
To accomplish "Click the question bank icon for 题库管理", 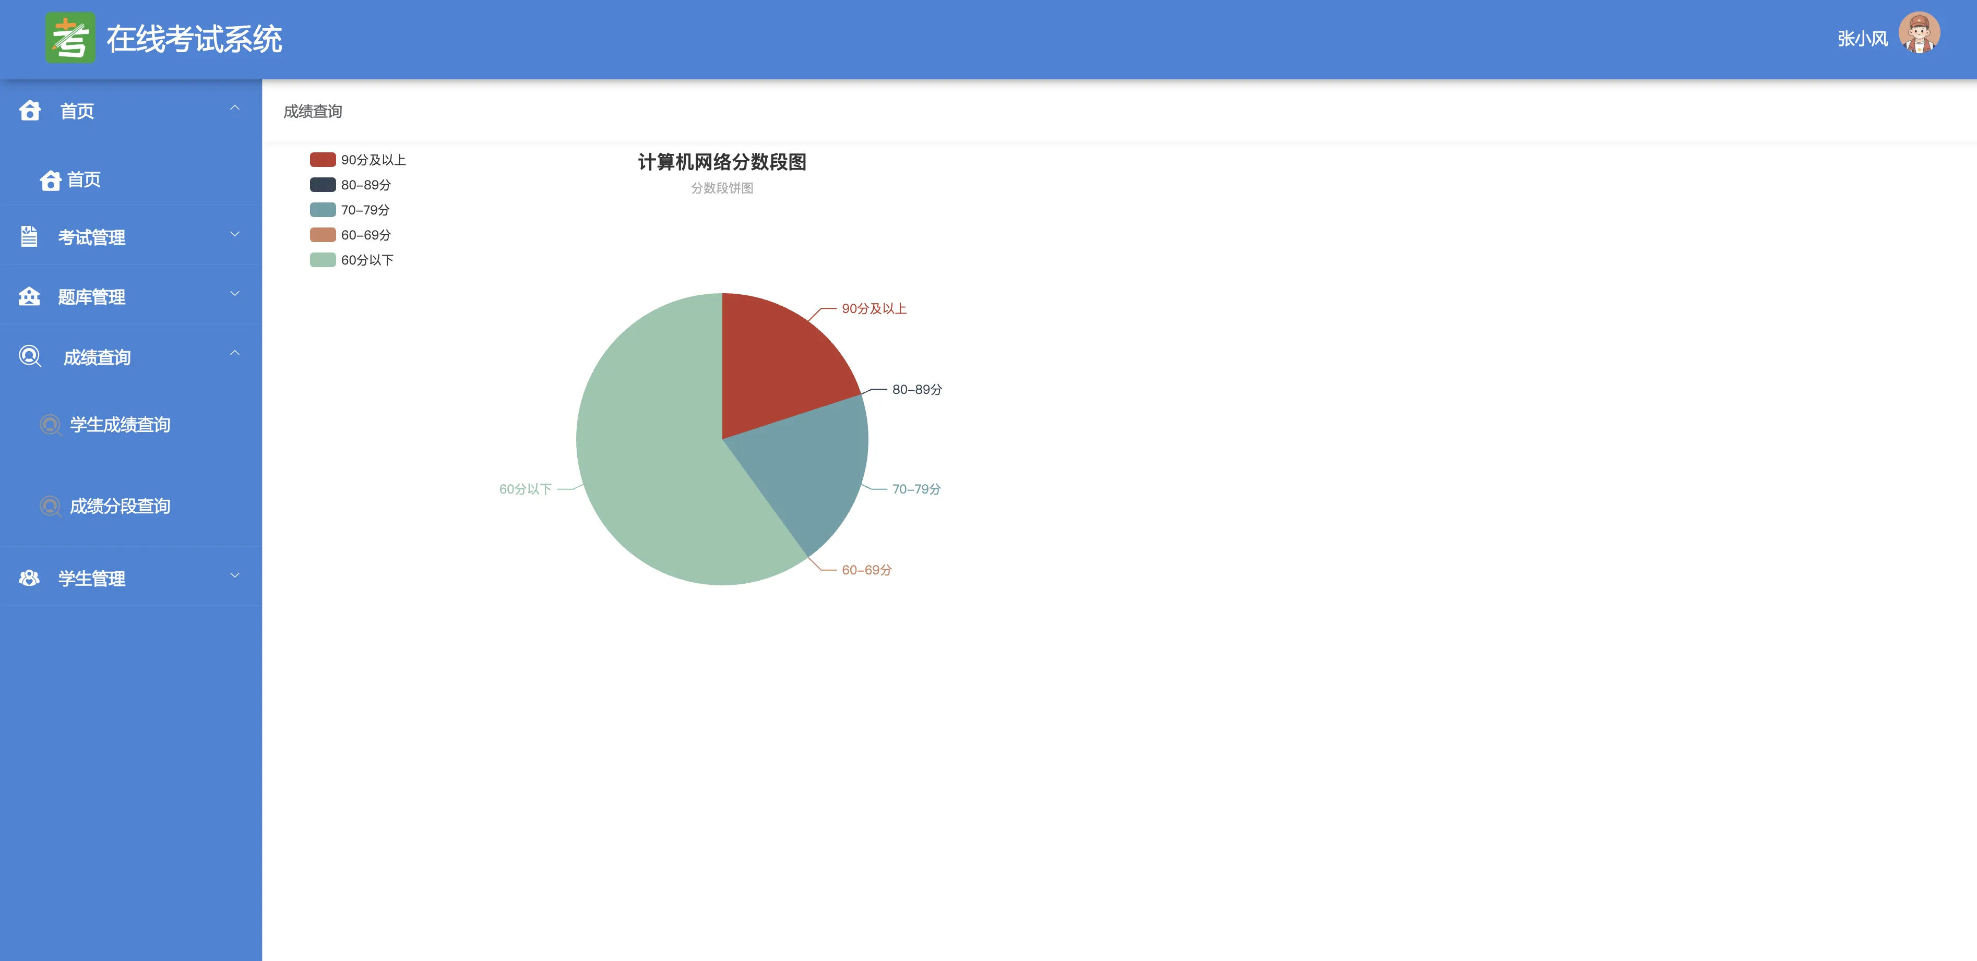I will (x=29, y=297).
